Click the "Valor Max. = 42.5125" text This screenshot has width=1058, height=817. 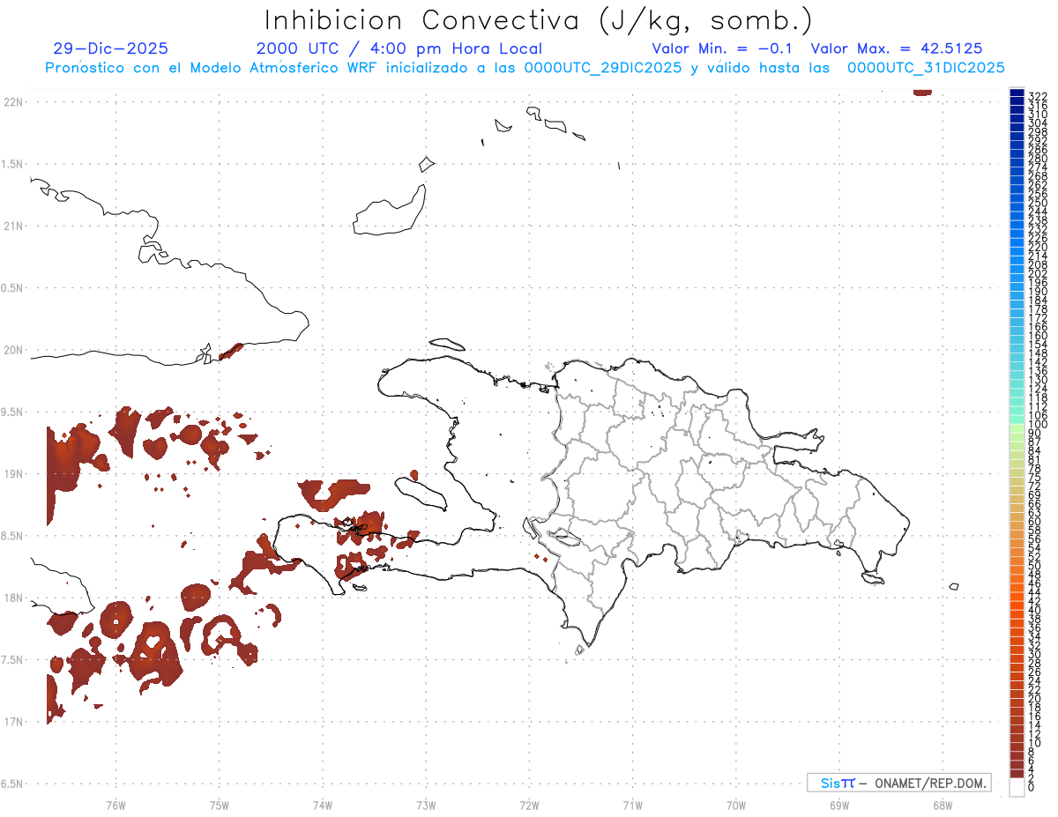click(x=896, y=48)
